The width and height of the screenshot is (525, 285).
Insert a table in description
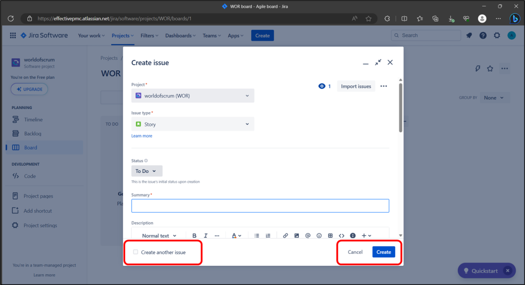click(330, 235)
